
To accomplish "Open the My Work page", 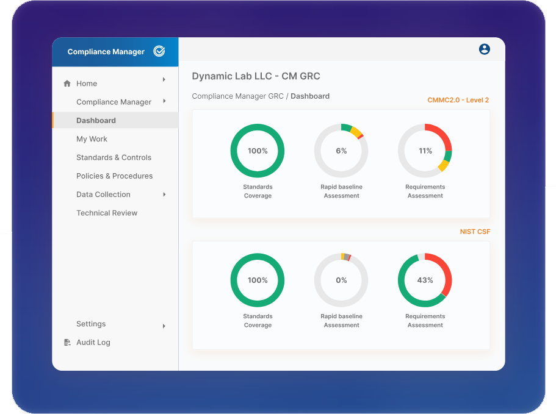I will point(92,139).
